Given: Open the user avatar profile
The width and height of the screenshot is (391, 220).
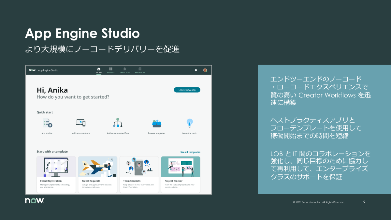Looking at the screenshot, I should pyautogui.click(x=205, y=70).
